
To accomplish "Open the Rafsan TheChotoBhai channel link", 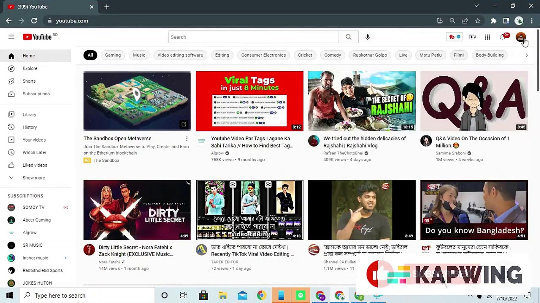I will point(343,153).
